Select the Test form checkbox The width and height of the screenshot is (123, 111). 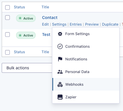[x=7, y=35]
